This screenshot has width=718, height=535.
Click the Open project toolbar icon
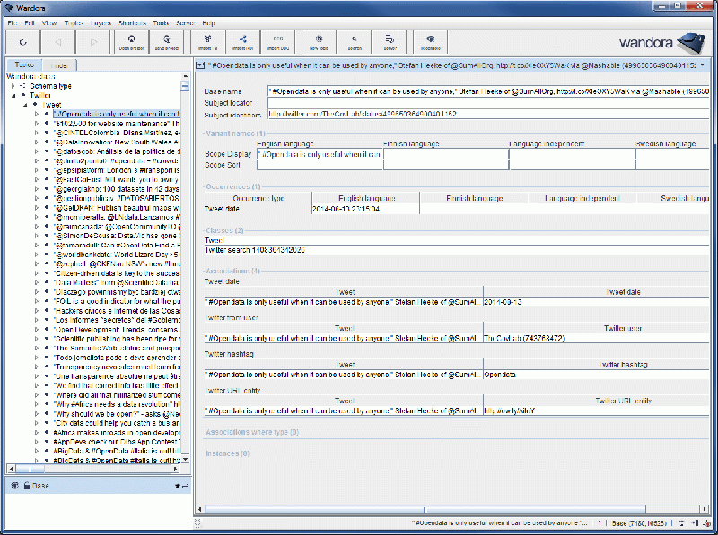point(131,42)
